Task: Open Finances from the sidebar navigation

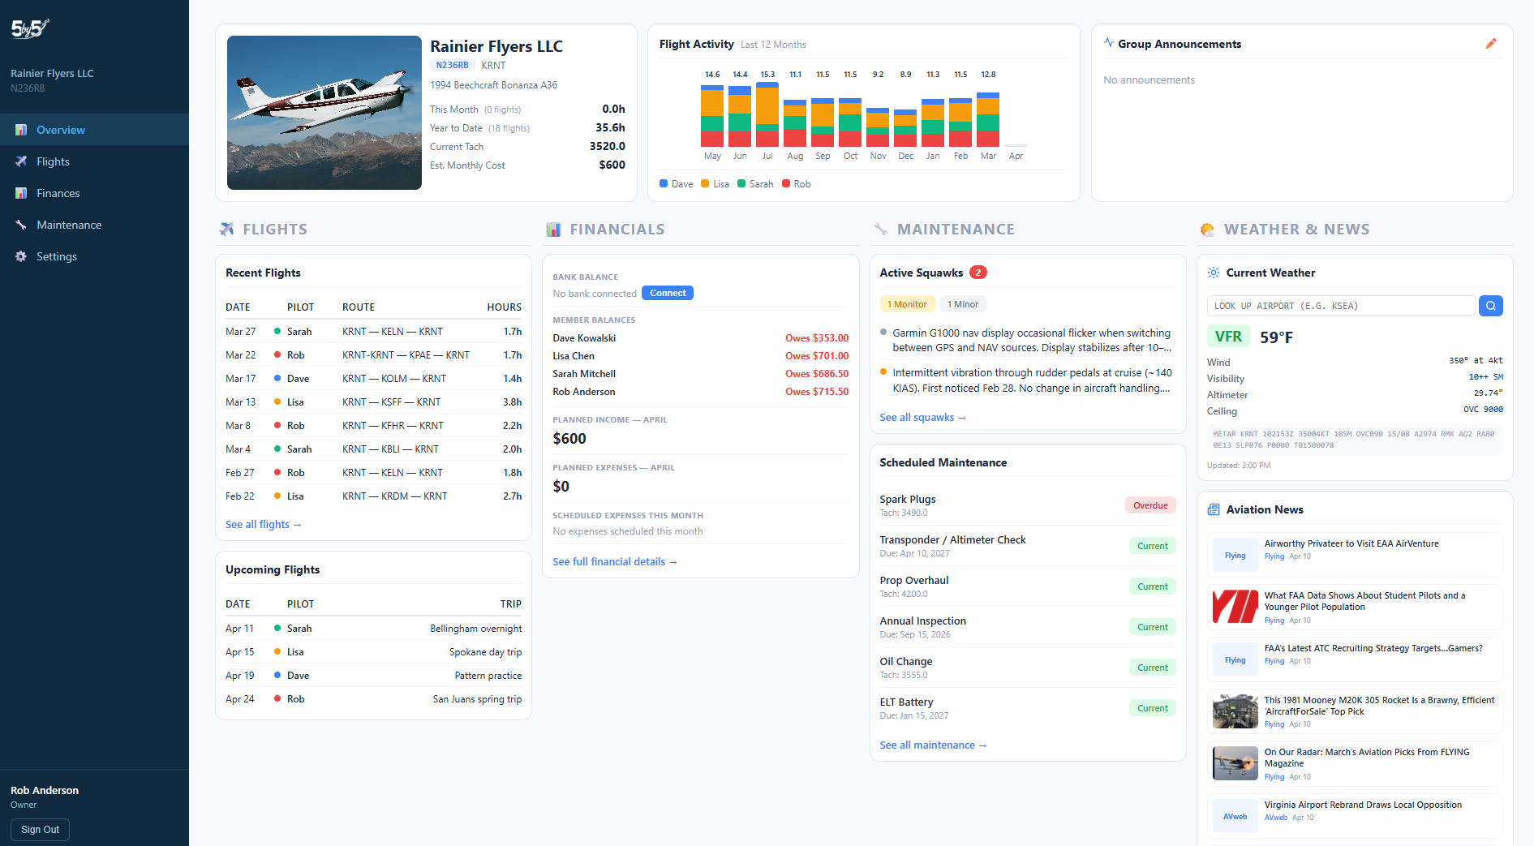Action: 59,193
